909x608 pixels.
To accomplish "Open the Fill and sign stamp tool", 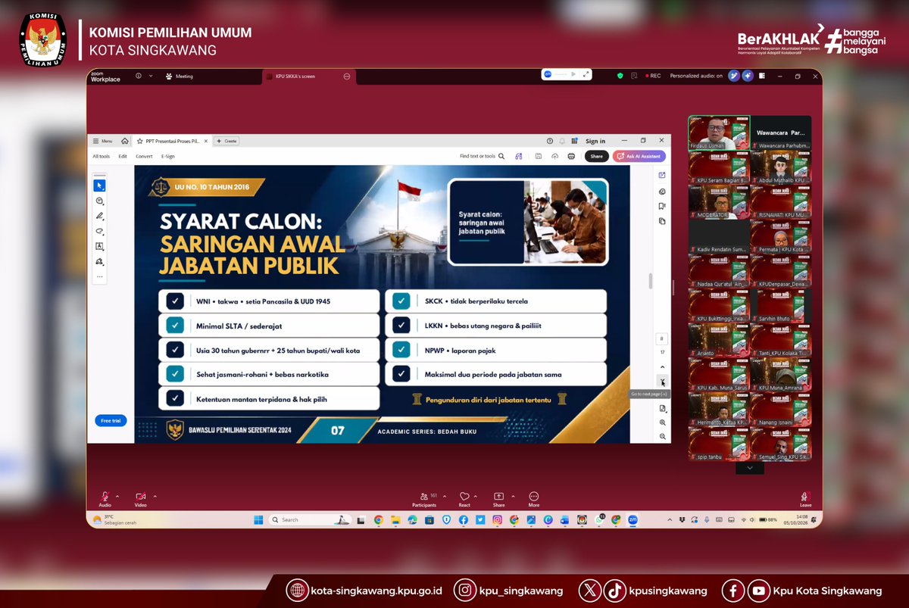I will click(x=99, y=261).
